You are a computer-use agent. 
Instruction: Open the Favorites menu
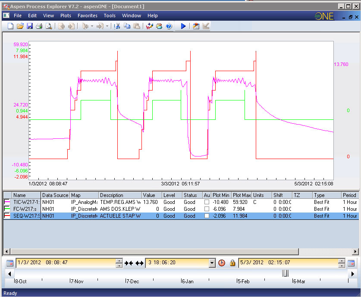[88, 16]
